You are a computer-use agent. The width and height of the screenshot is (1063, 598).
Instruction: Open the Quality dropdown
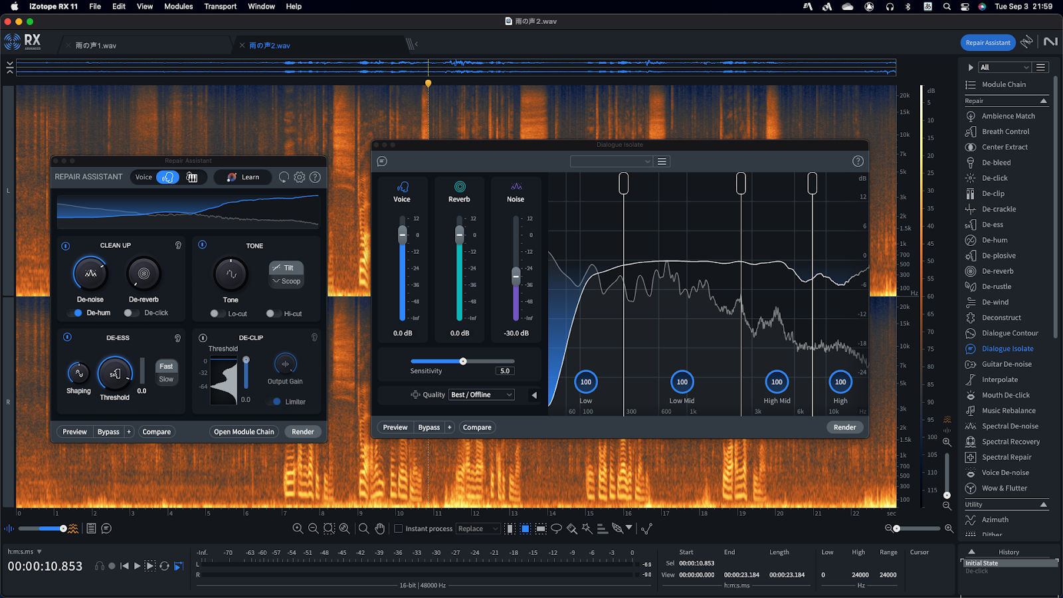(482, 395)
